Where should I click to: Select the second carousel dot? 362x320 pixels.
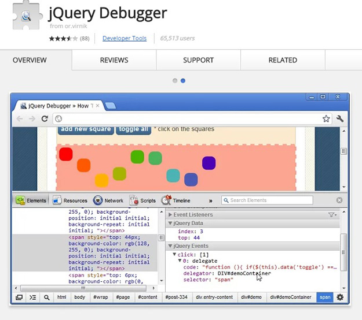coord(183,81)
